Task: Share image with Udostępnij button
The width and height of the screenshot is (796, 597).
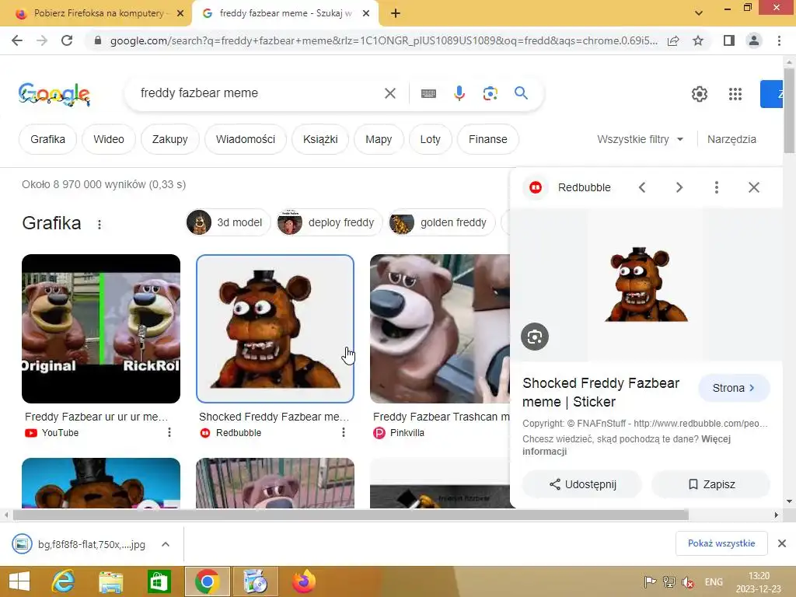Action: 582,484
